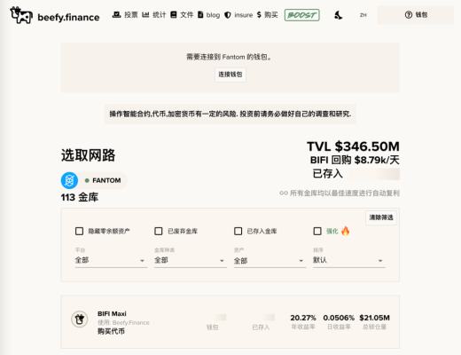
Task: Click the vote icon beside 投票
Action: (117, 14)
